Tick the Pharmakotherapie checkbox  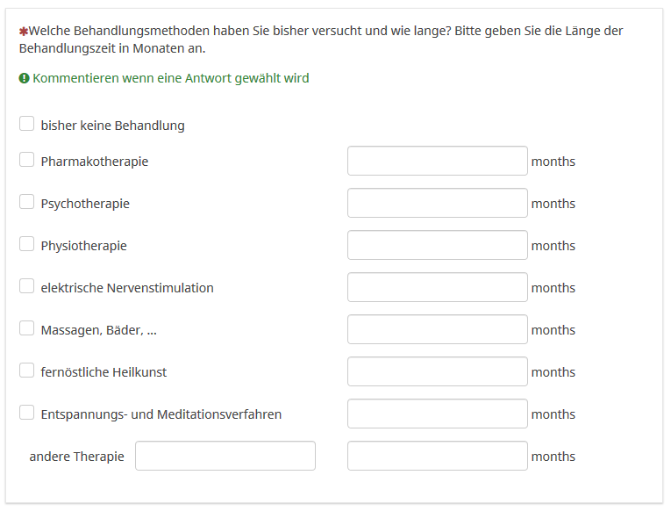(x=27, y=161)
